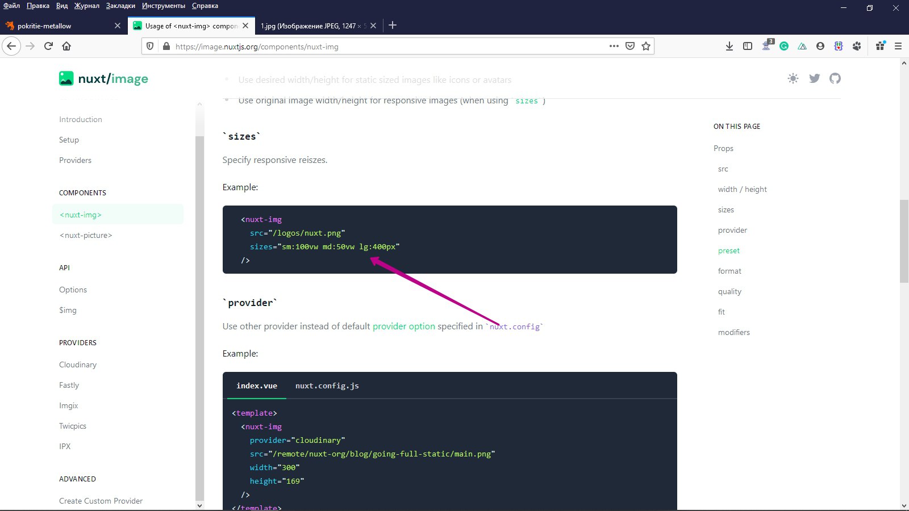Open the Nuxt devtools extension icon

pos(802,46)
